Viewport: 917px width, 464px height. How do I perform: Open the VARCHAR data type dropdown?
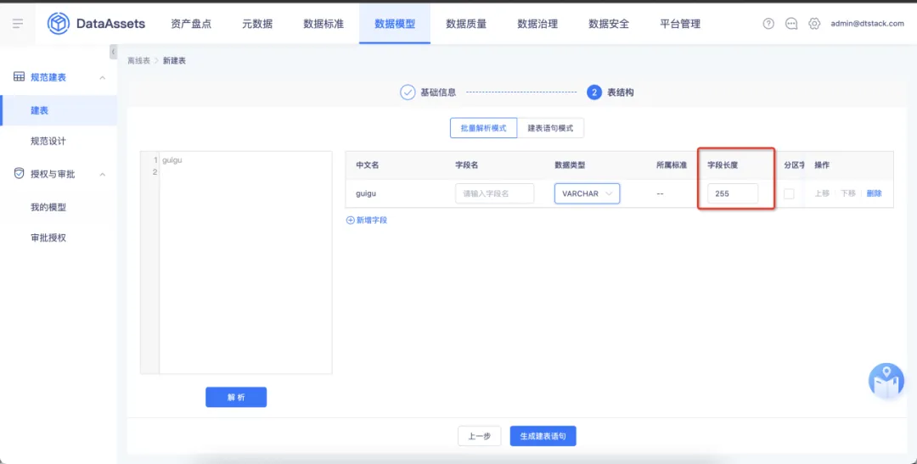tap(587, 193)
